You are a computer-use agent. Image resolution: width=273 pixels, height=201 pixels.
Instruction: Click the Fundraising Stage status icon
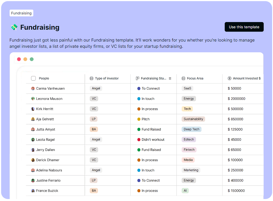pos(137,78)
